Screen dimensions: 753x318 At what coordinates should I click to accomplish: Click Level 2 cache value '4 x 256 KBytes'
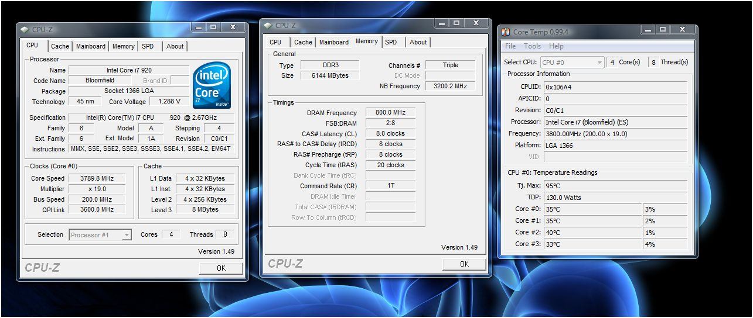205,199
